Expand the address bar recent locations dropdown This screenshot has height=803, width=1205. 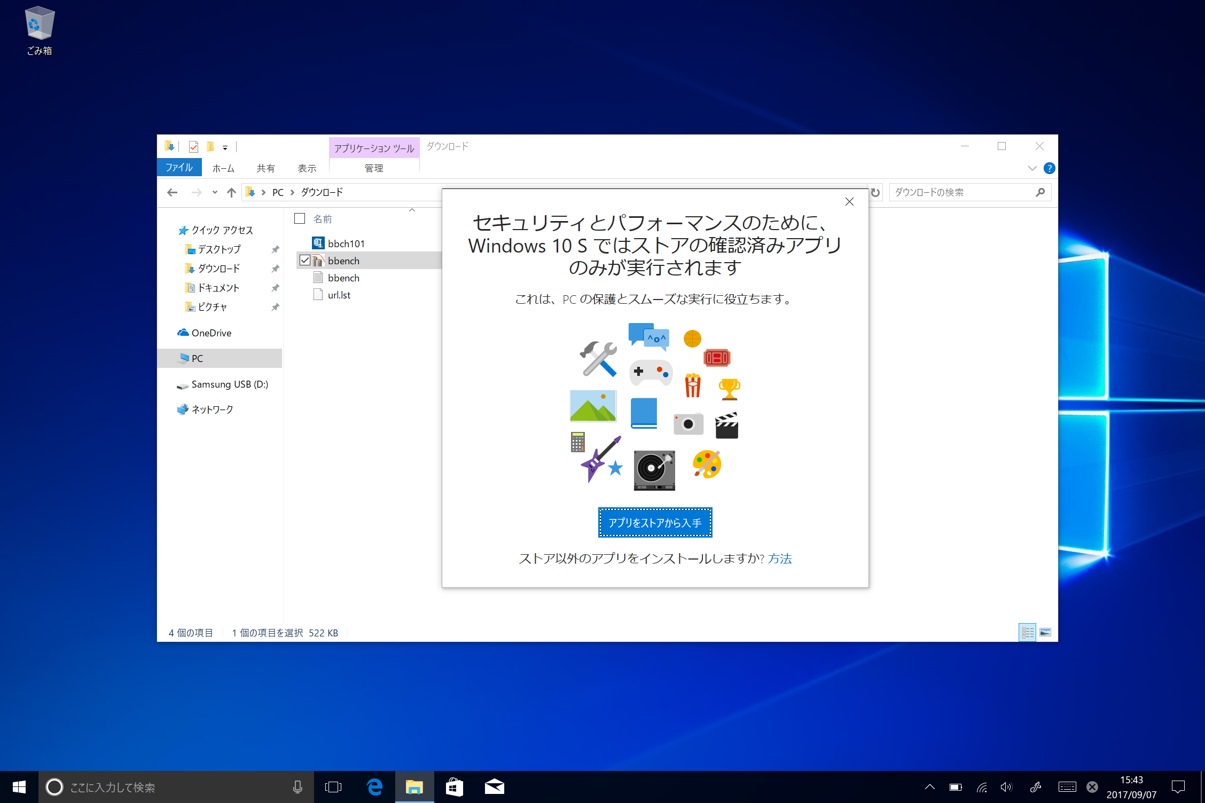pos(215,192)
